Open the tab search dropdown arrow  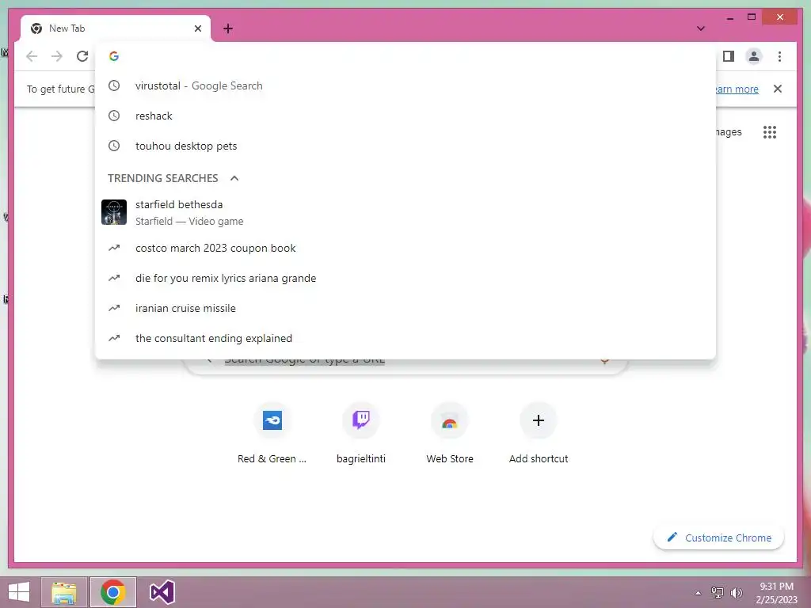(x=701, y=28)
